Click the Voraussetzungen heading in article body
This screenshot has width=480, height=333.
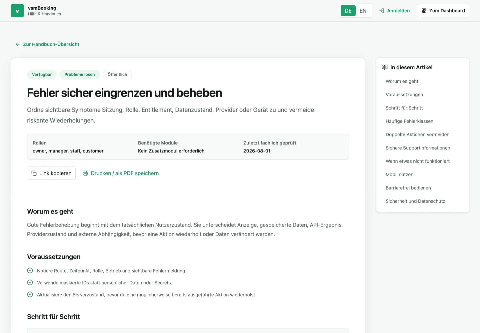tap(54, 257)
